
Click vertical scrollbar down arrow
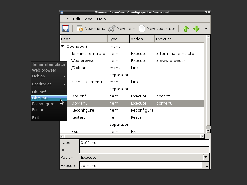tap(208, 130)
